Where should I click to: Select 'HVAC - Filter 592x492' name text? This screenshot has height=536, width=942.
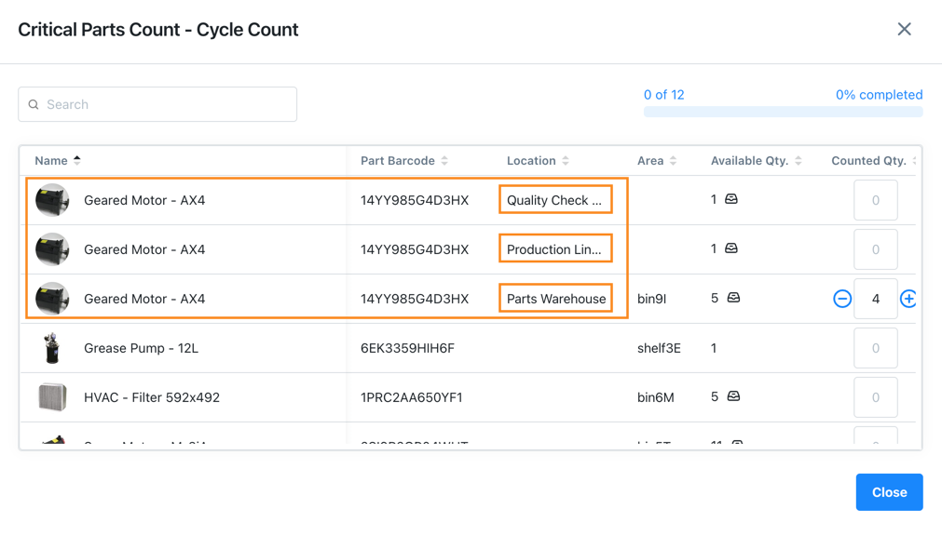point(152,397)
